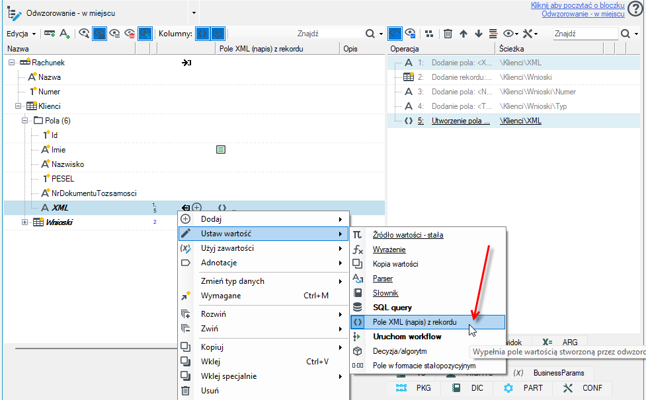646x400 pixels.
Task: Collapse the Klienci tree node
Action: coord(18,106)
